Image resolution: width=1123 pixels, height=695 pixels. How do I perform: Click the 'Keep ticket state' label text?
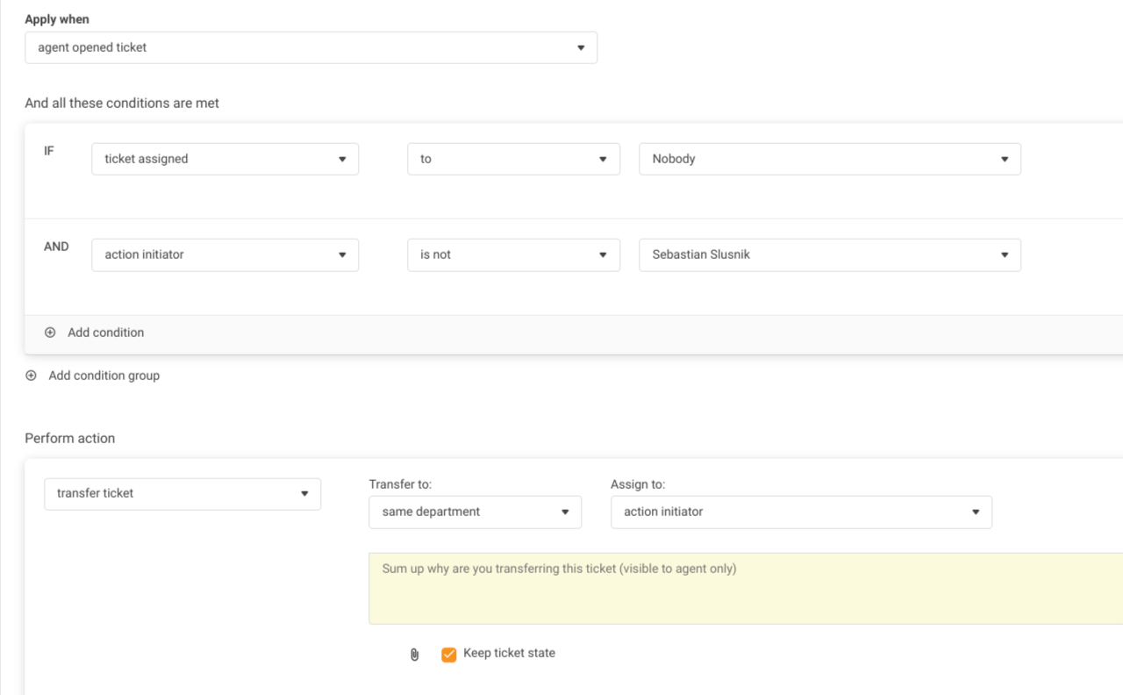coord(509,653)
